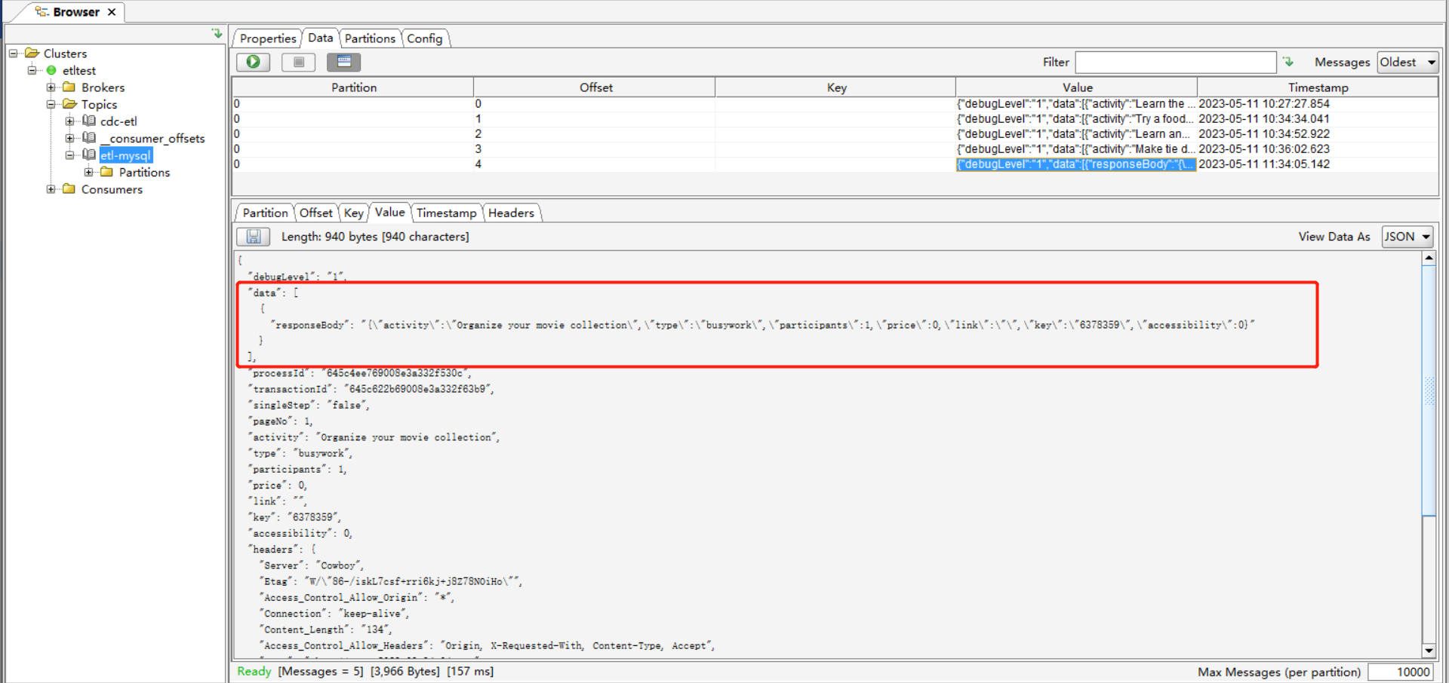Switch to the Config tab

(425, 38)
